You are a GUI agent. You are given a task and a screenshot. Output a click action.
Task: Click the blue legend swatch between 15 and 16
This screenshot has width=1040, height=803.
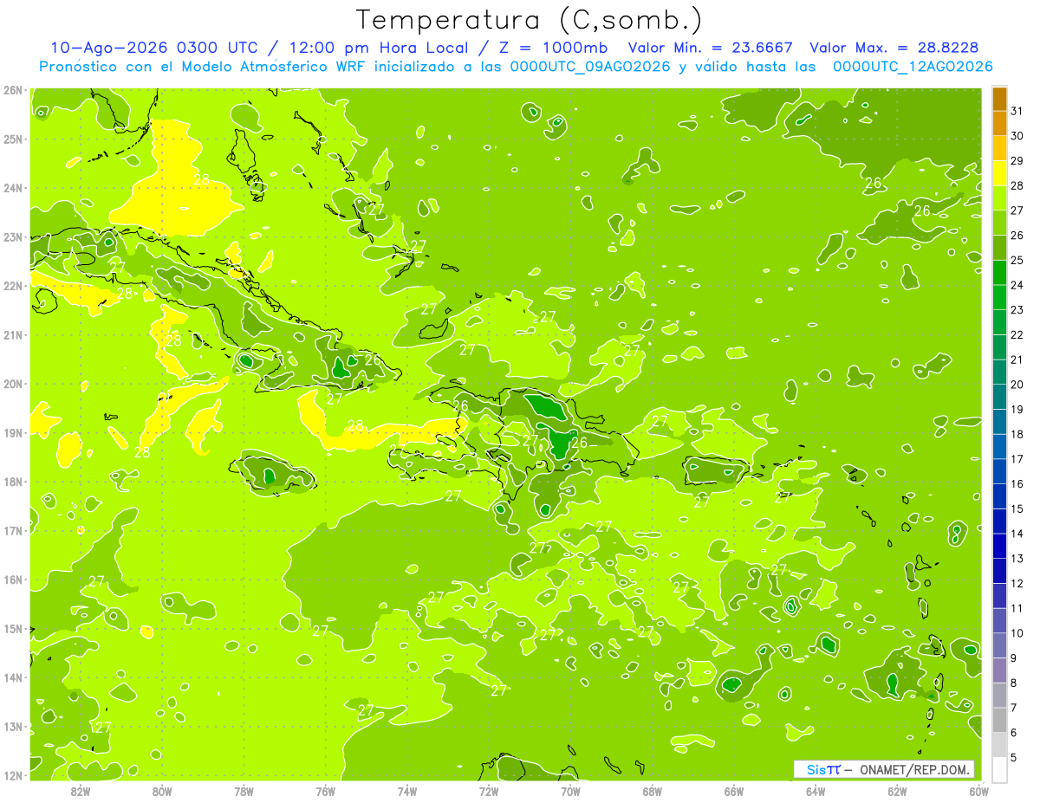pos(999,496)
